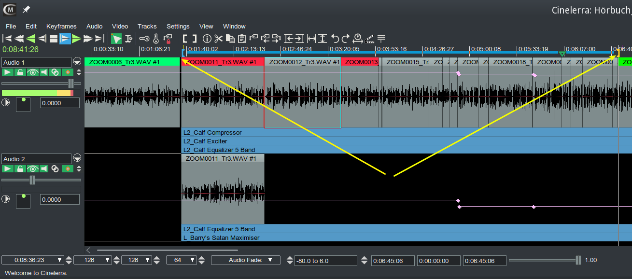Collapse the Audio 1 track expander
This screenshot has height=279, width=632.
pyautogui.click(x=77, y=62)
